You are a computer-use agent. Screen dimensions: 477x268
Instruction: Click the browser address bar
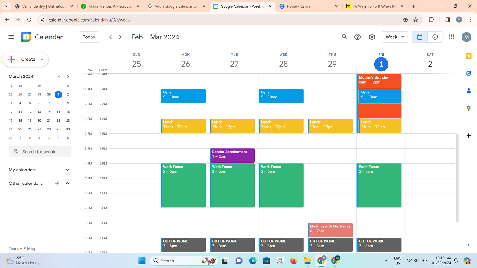[221, 20]
